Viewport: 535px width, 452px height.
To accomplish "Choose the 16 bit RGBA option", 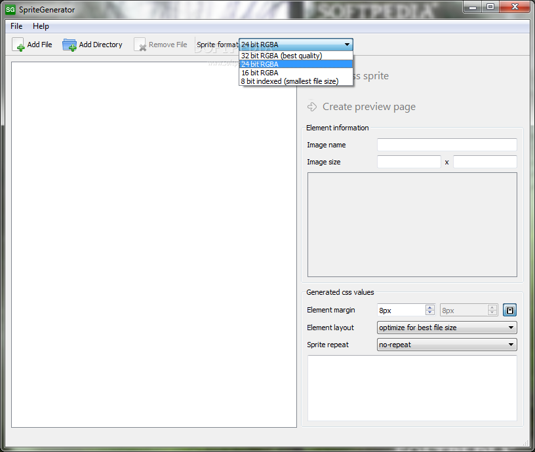I will click(x=296, y=73).
